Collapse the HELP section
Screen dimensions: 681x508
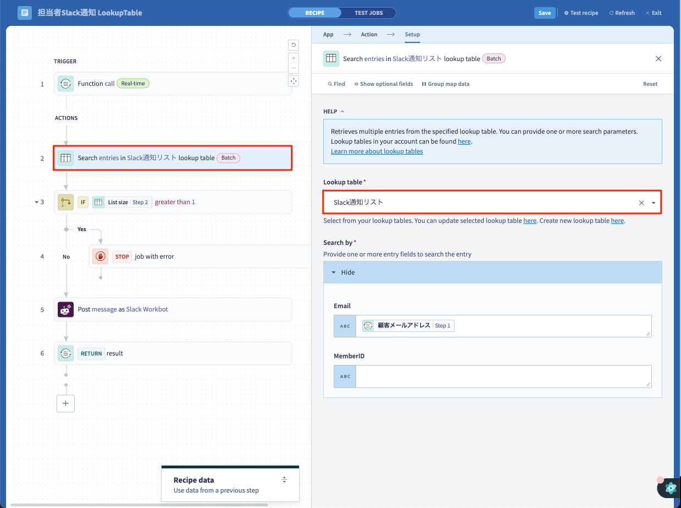pyautogui.click(x=334, y=111)
